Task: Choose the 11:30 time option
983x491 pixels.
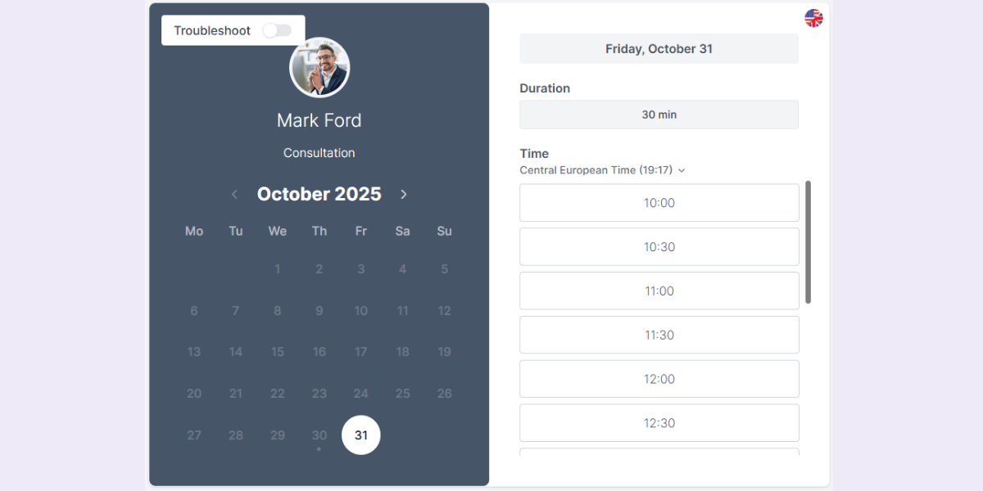Action: 659,335
